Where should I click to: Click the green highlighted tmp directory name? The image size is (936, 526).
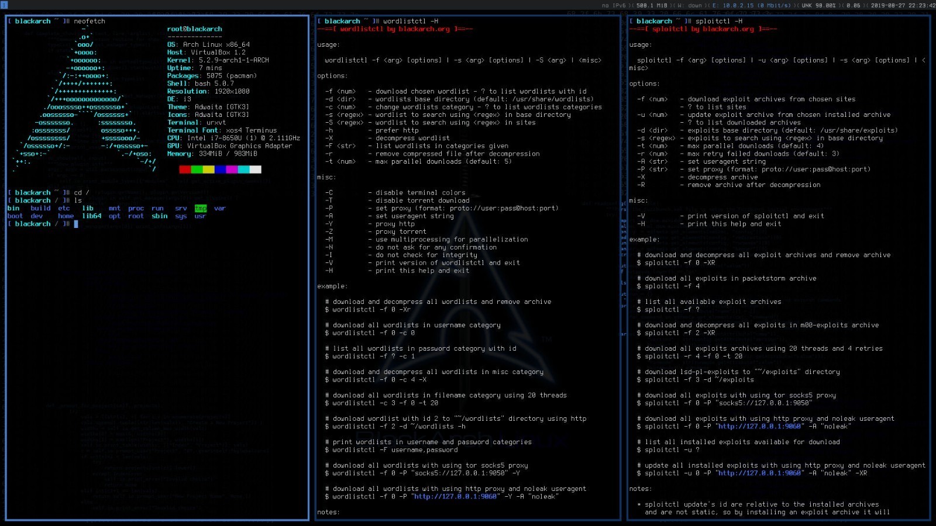[x=201, y=209]
